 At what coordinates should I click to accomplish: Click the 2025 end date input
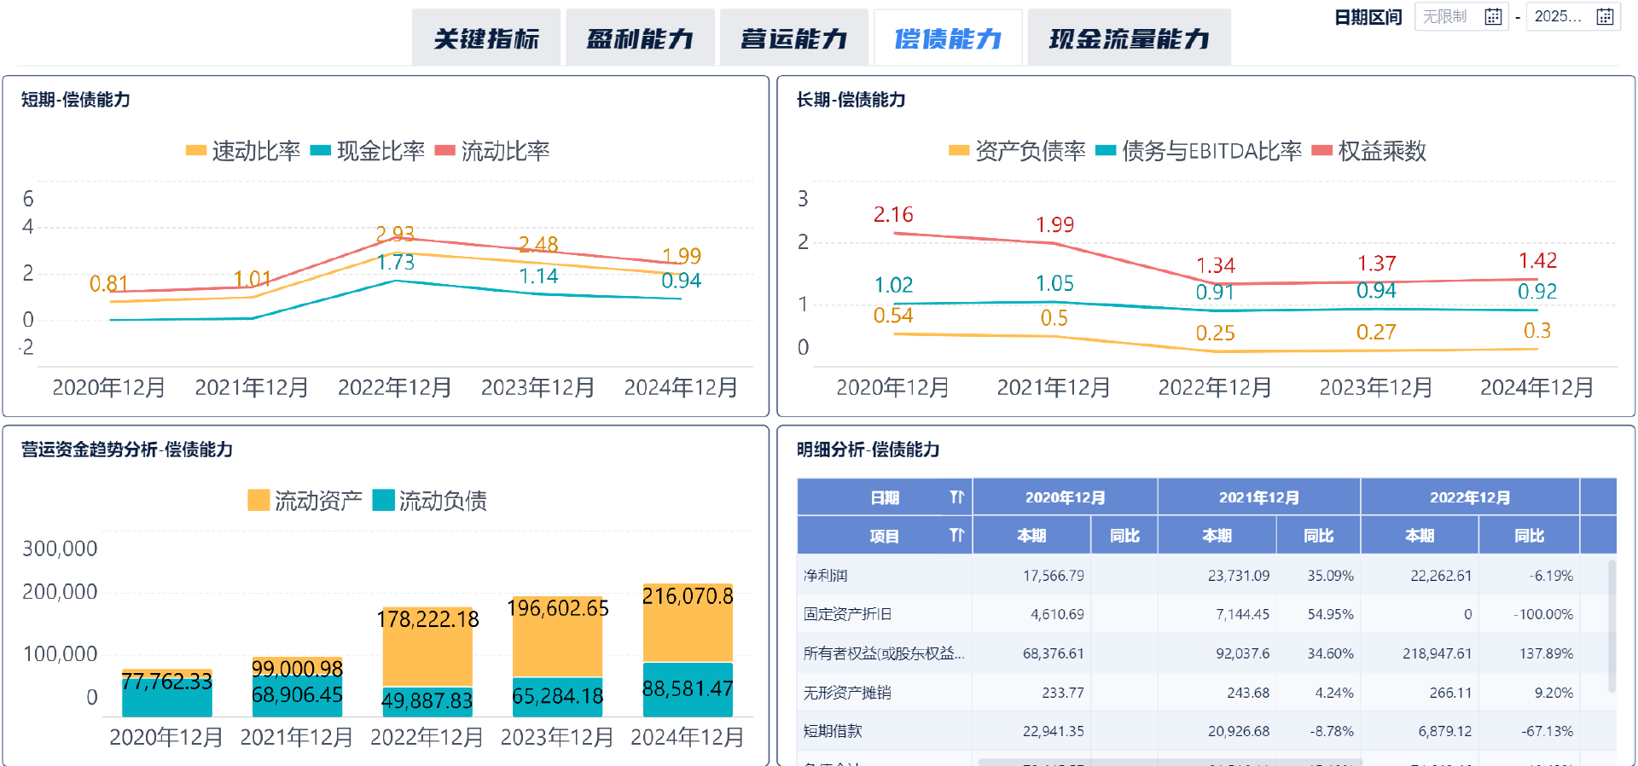(x=1573, y=16)
